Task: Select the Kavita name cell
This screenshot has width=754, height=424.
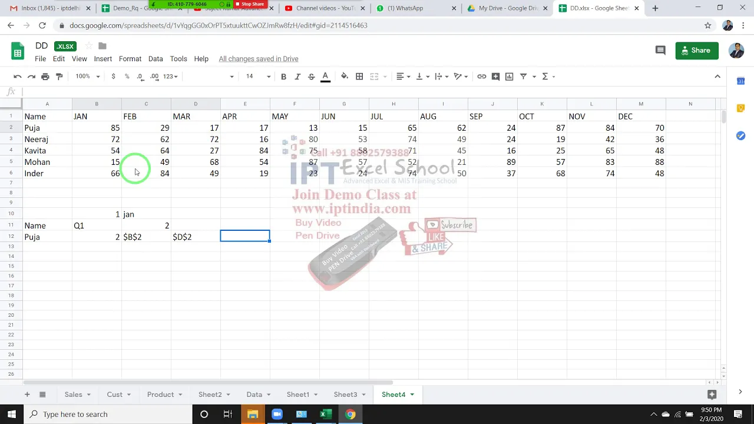Action: click(47, 151)
